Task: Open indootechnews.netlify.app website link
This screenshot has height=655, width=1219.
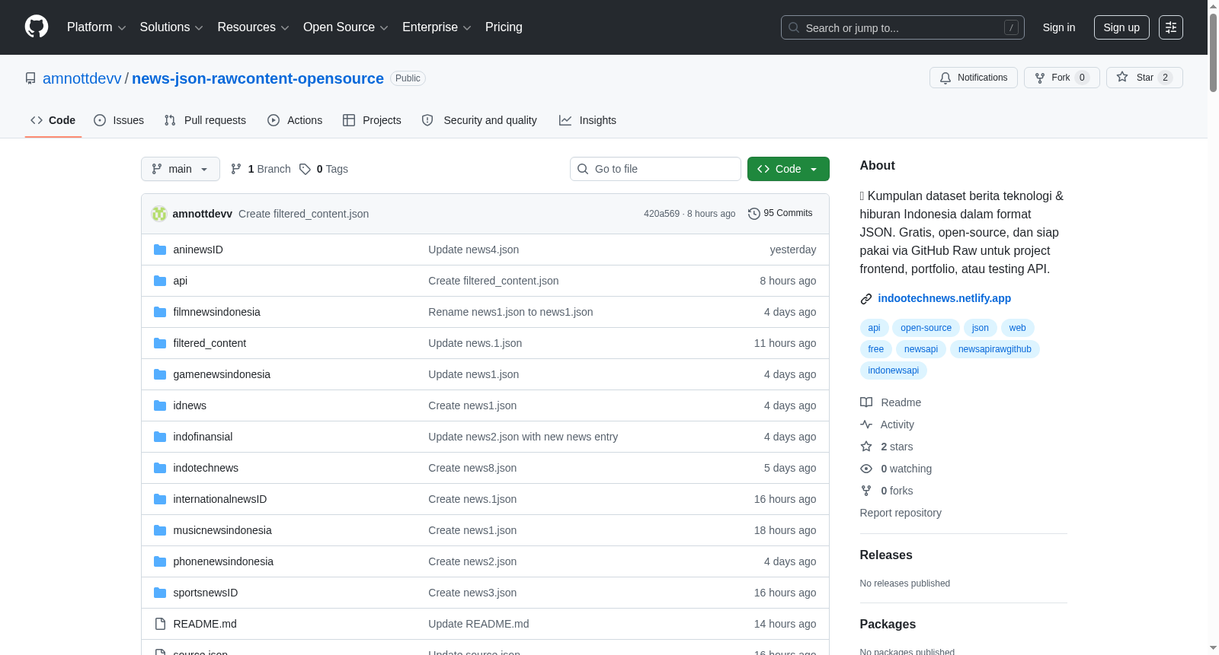Action: point(945,298)
